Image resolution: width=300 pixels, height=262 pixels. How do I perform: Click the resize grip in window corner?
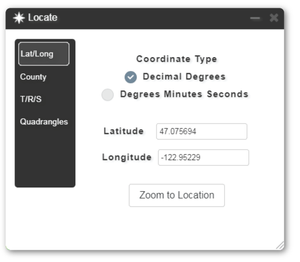tap(280, 246)
